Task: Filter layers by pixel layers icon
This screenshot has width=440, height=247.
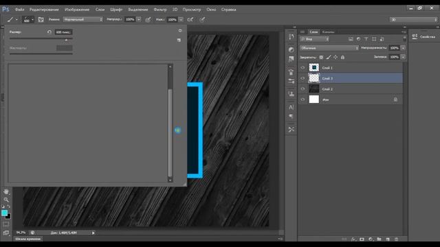Action: pyautogui.click(x=351, y=39)
